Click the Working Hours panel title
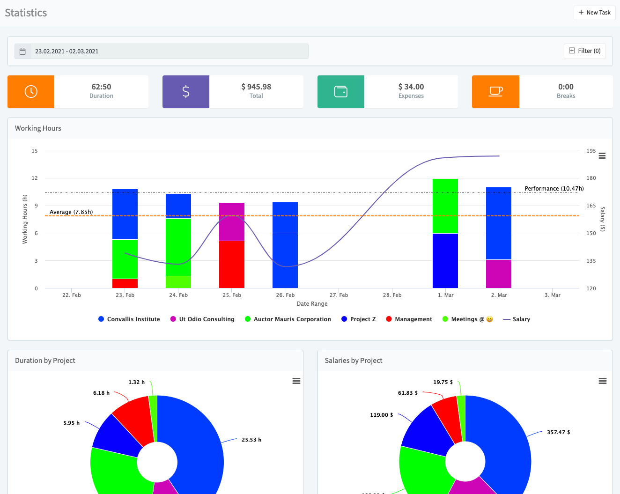The image size is (620, 494). [x=38, y=128]
